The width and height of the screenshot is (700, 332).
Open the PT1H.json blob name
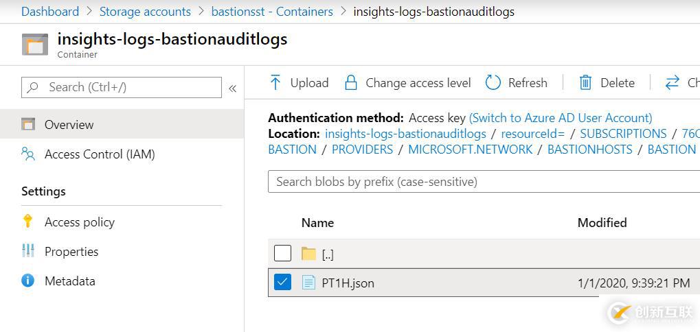tap(348, 283)
